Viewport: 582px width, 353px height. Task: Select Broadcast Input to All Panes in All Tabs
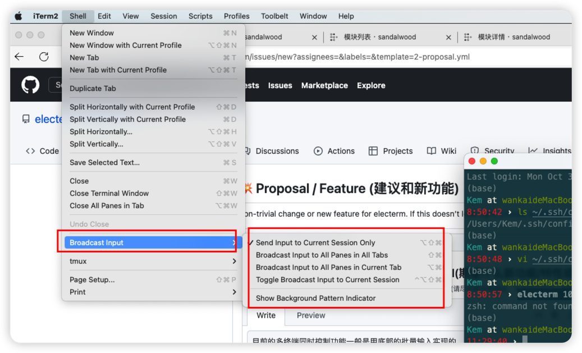(347, 255)
